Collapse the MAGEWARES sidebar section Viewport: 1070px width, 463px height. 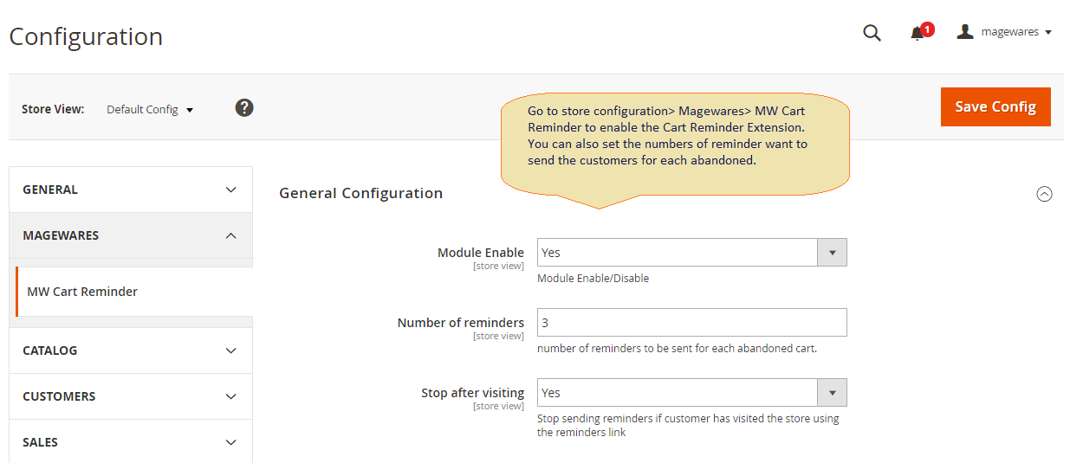(x=131, y=235)
